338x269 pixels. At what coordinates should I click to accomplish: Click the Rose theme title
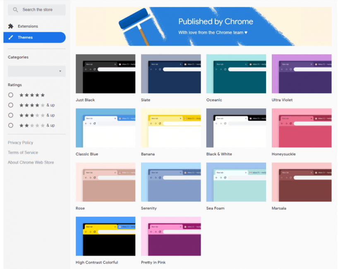click(x=80, y=208)
